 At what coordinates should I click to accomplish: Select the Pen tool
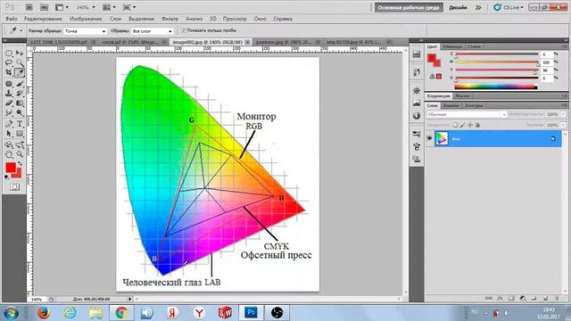(9, 124)
